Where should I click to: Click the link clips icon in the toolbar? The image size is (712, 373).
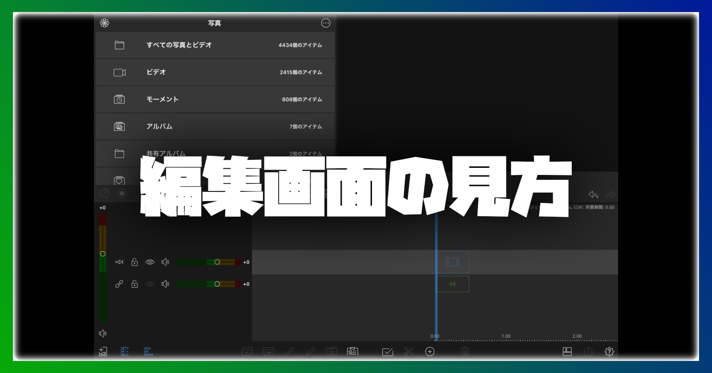tap(289, 352)
